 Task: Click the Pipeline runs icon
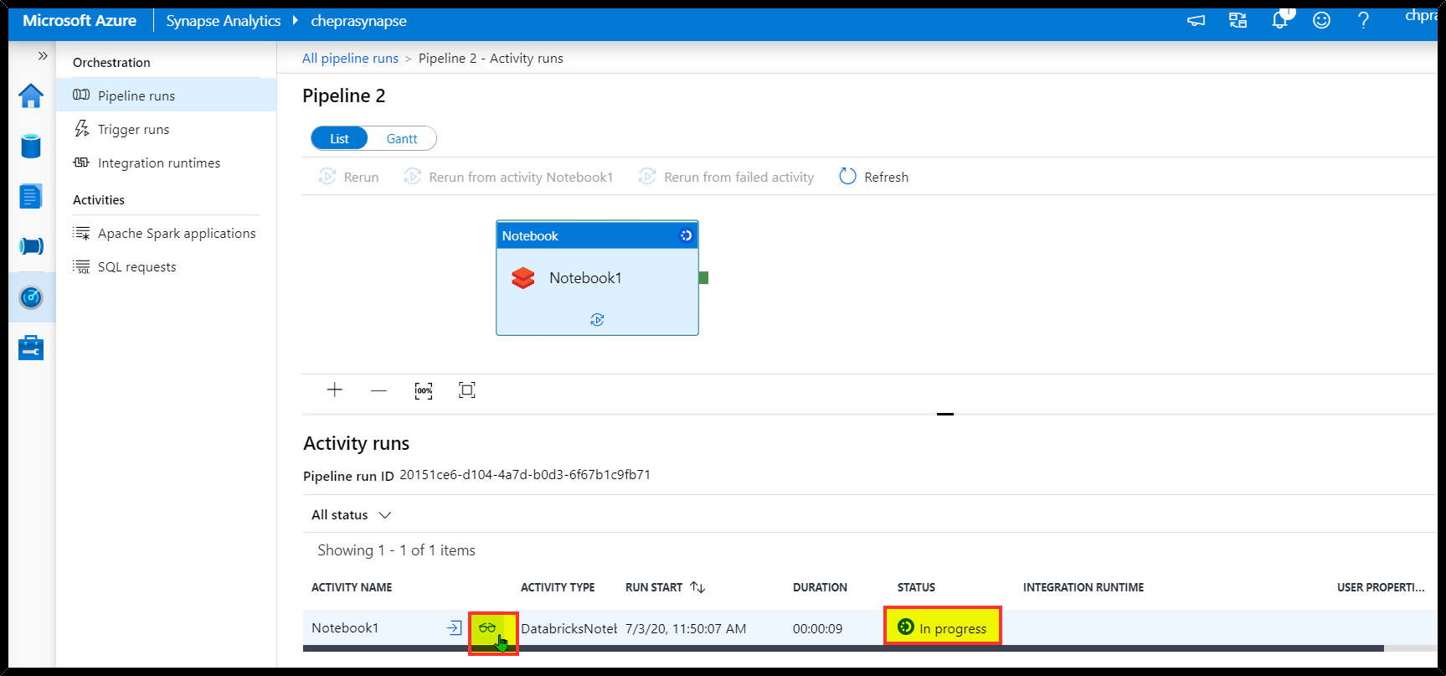[x=81, y=95]
